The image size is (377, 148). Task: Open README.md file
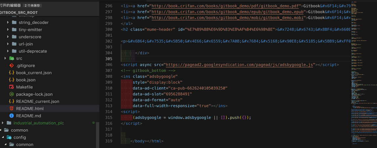coord(29,116)
